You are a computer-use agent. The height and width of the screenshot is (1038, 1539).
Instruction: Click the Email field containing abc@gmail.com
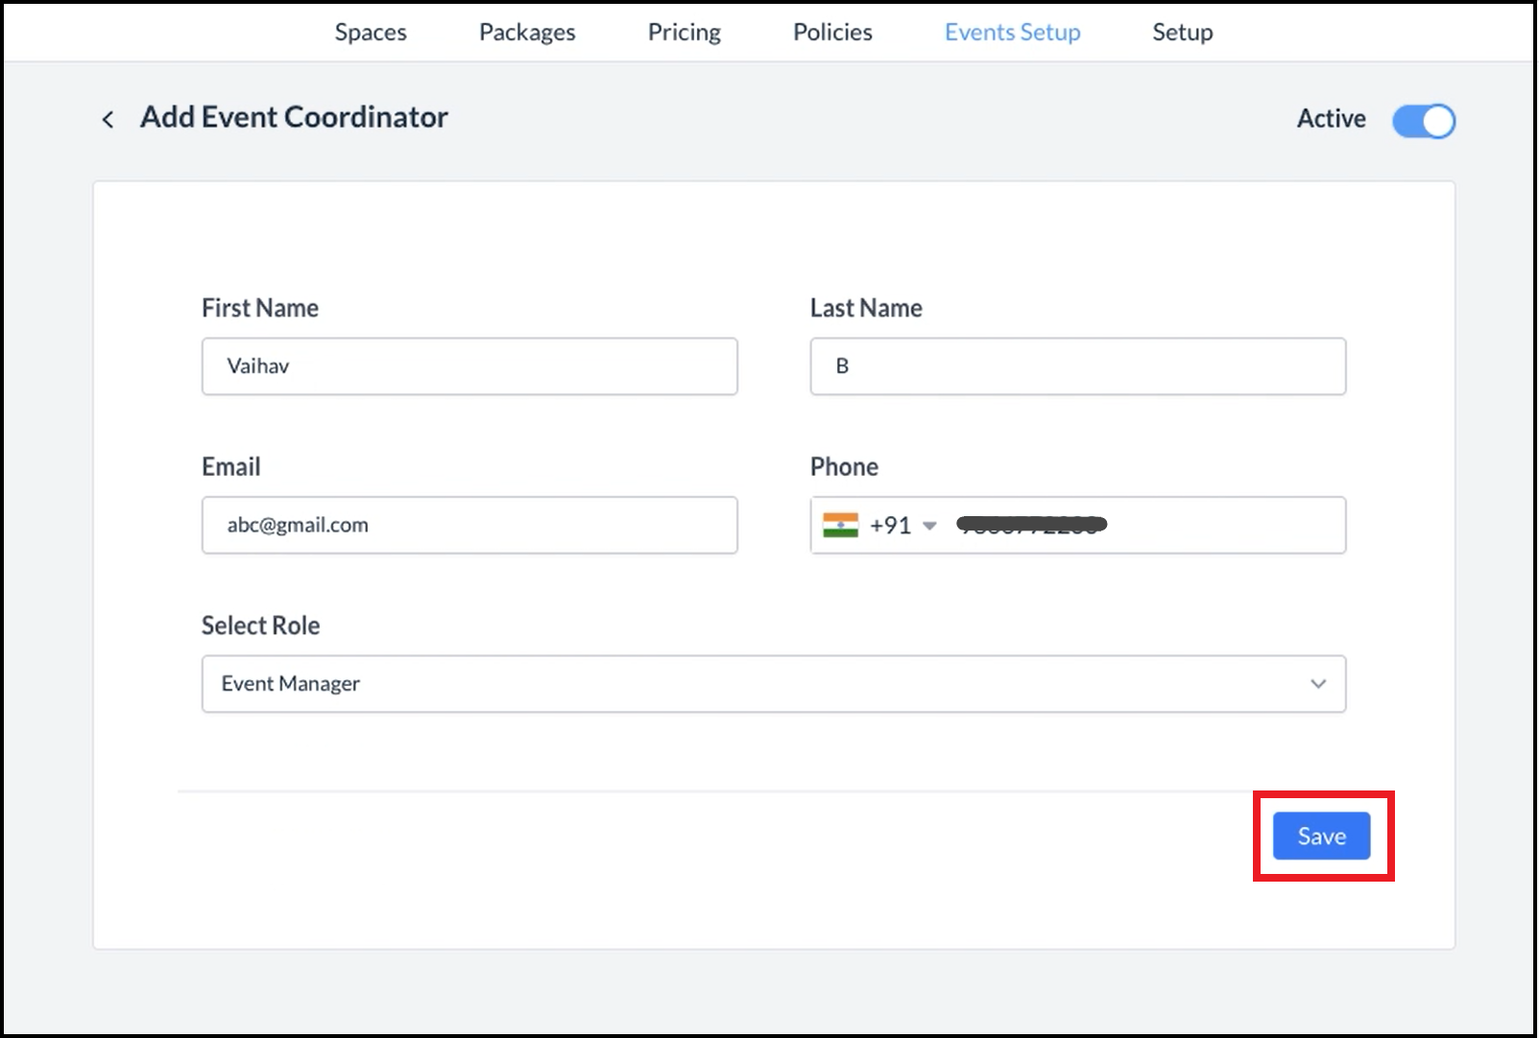click(469, 526)
